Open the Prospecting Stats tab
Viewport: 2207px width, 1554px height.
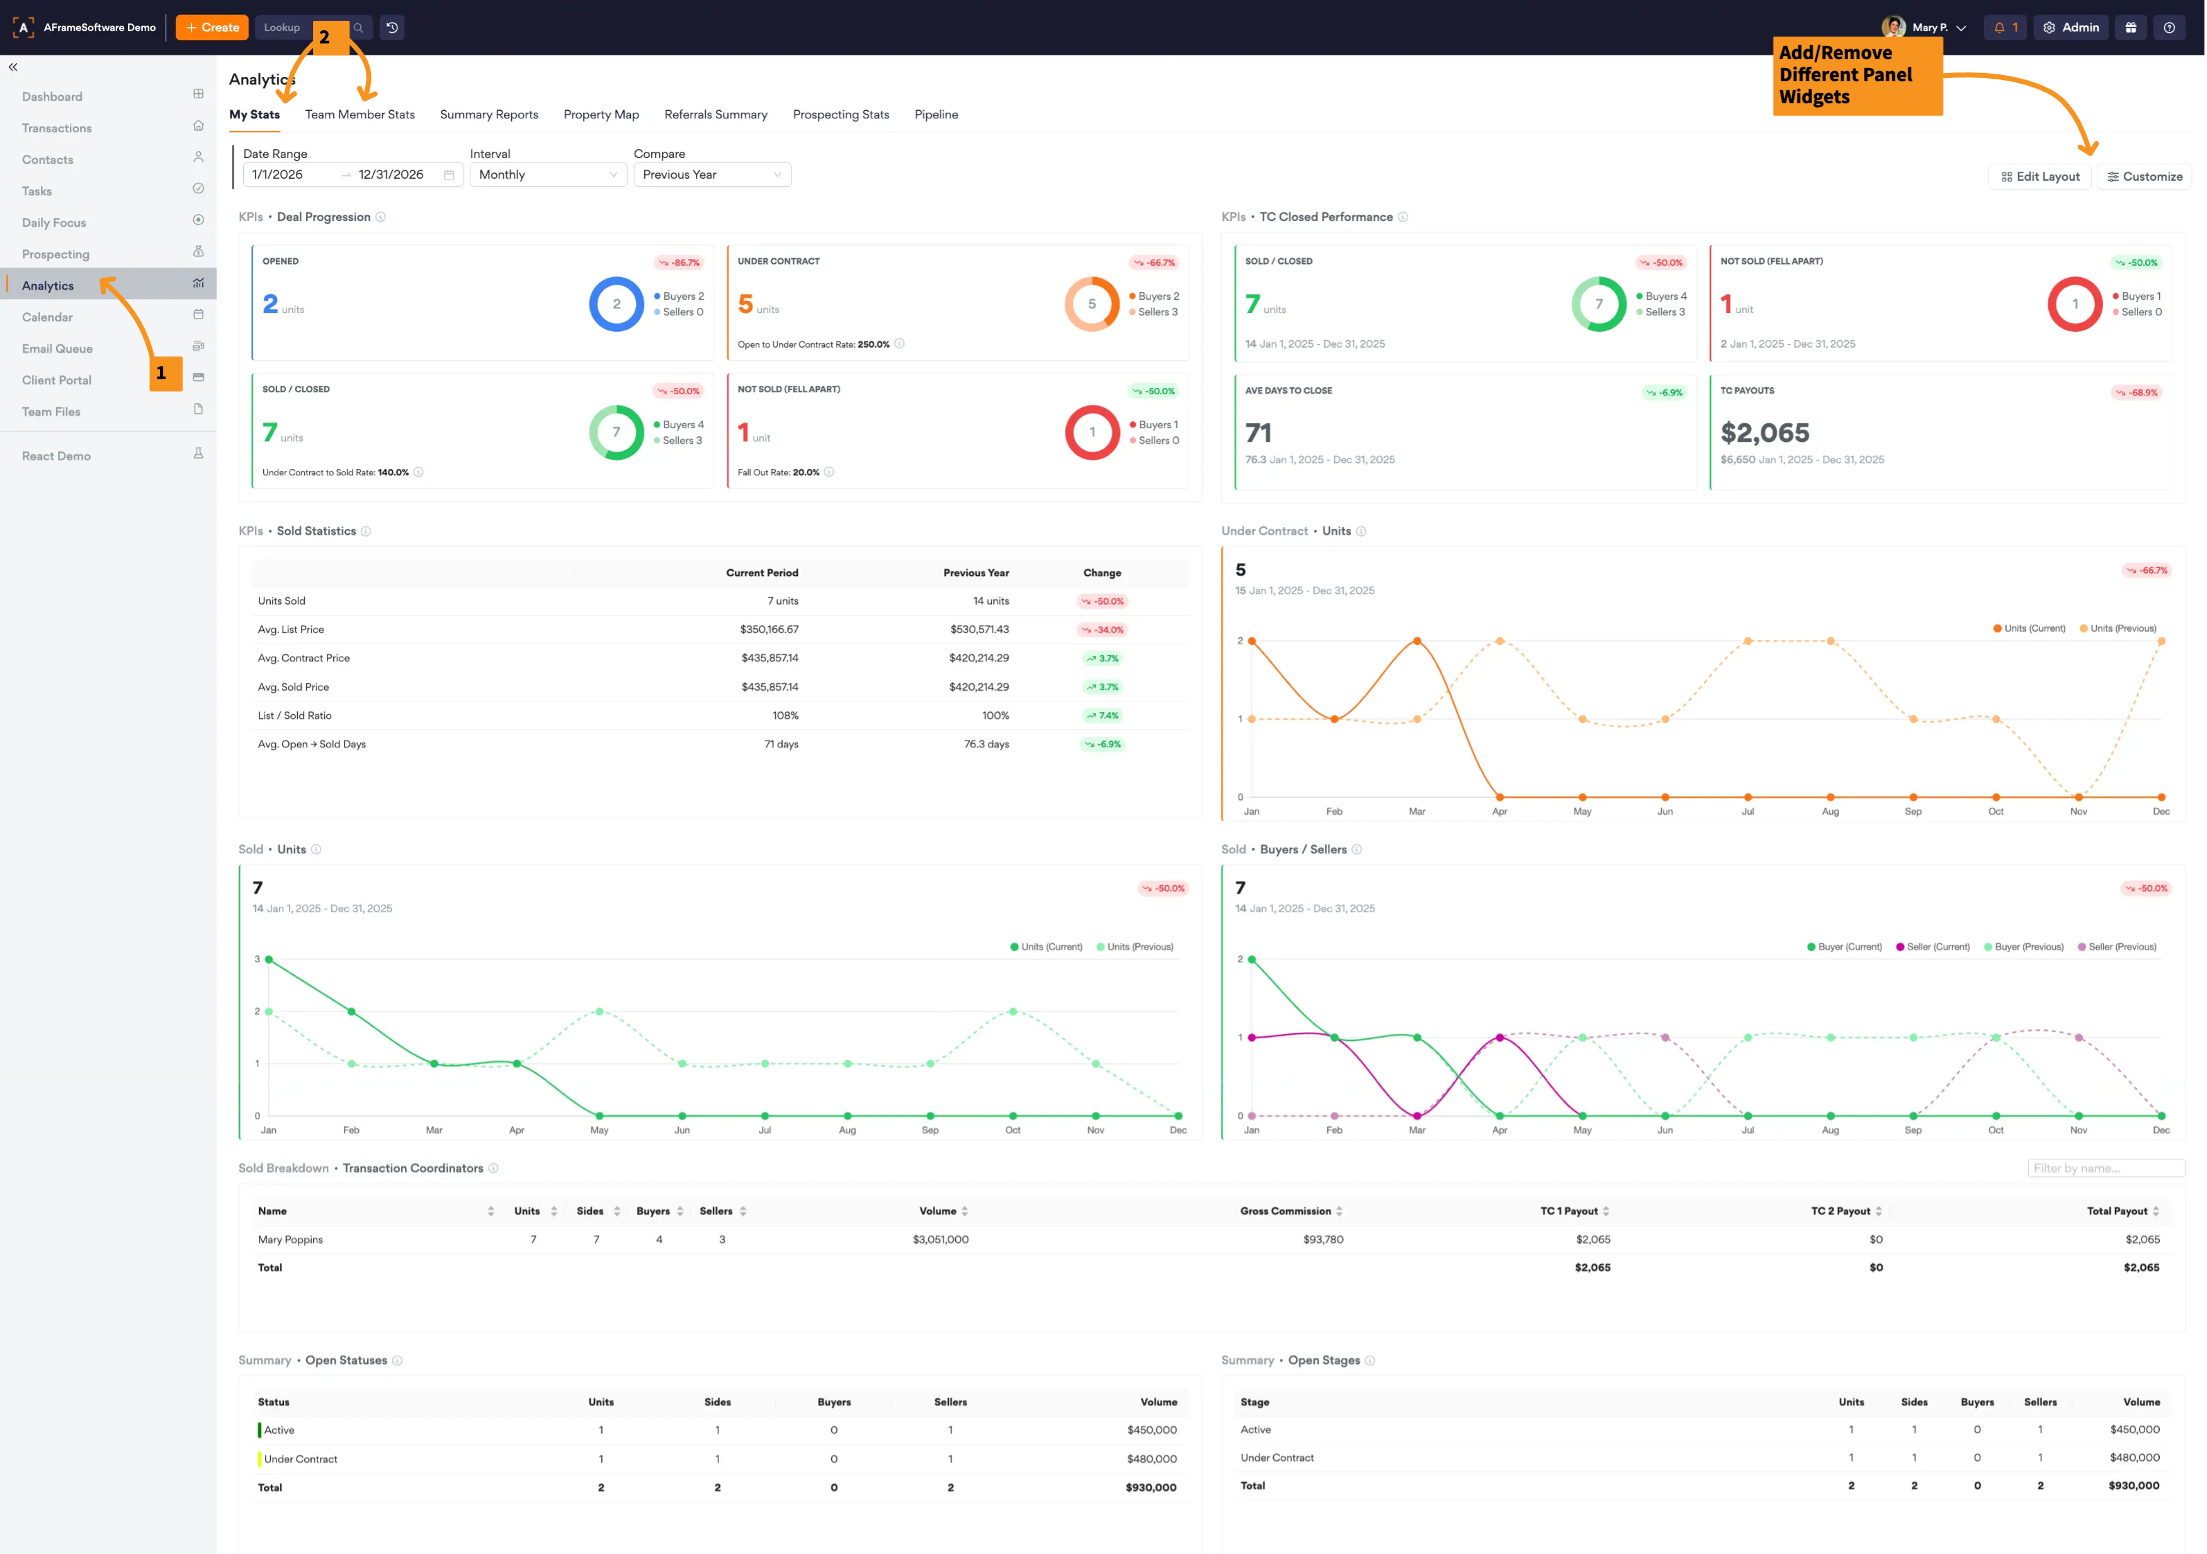click(840, 115)
